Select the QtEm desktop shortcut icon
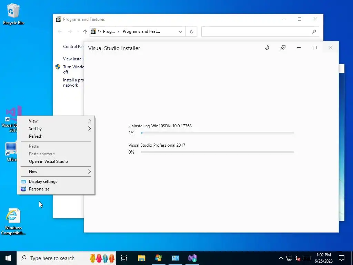 coord(11,151)
